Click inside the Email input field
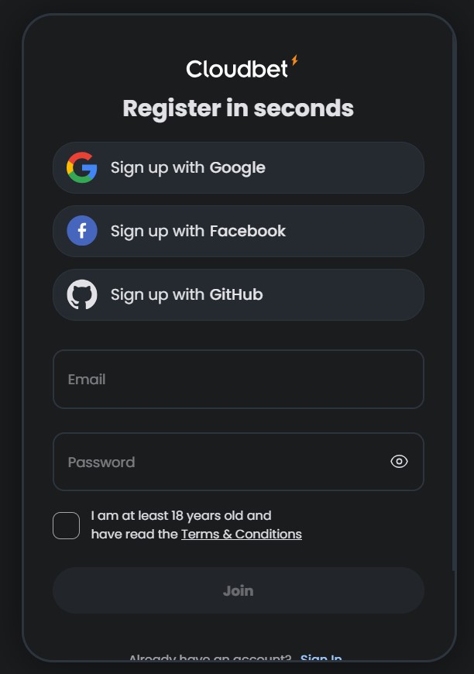This screenshot has height=674, width=474. coord(238,379)
